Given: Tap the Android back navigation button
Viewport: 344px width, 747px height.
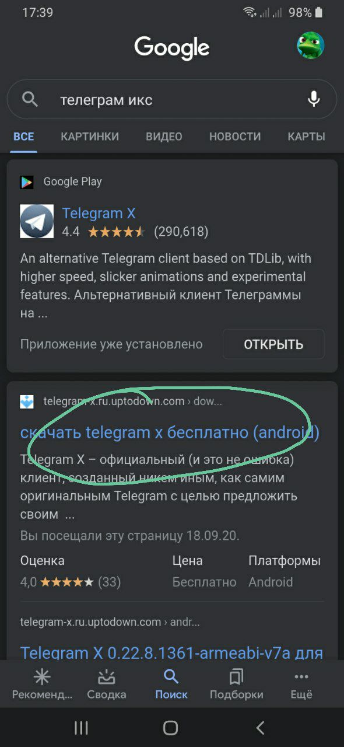Looking at the screenshot, I should tap(261, 727).
